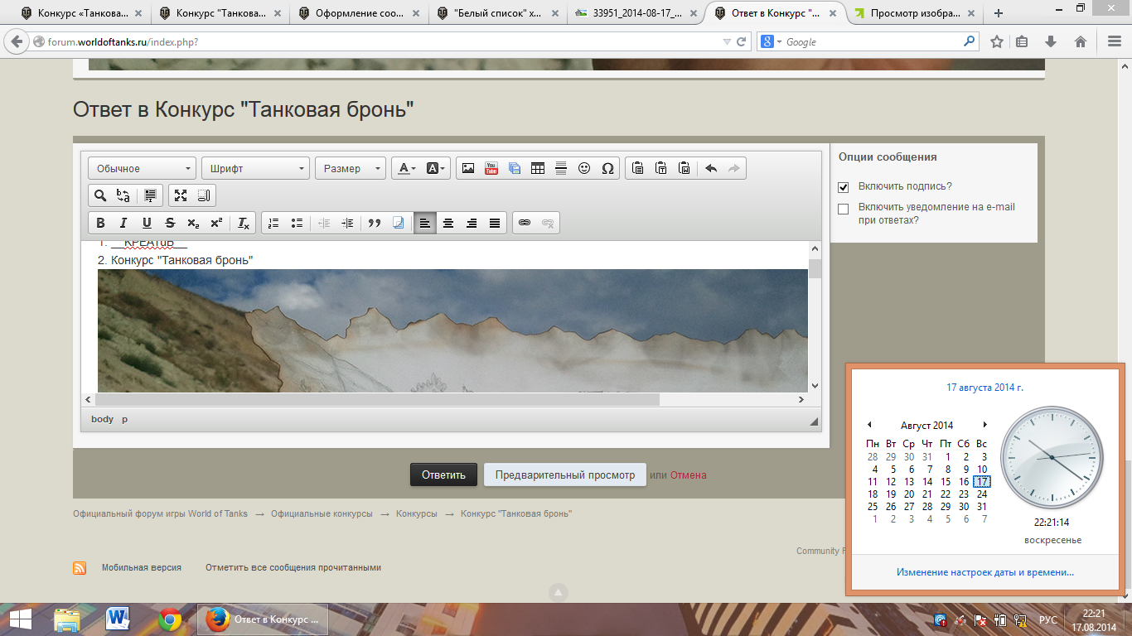Screen dimensions: 1132x636
Task: Enable 'Включить уведомление на e-mail' checkbox
Action: pyautogui.click(x=844, y=209)
